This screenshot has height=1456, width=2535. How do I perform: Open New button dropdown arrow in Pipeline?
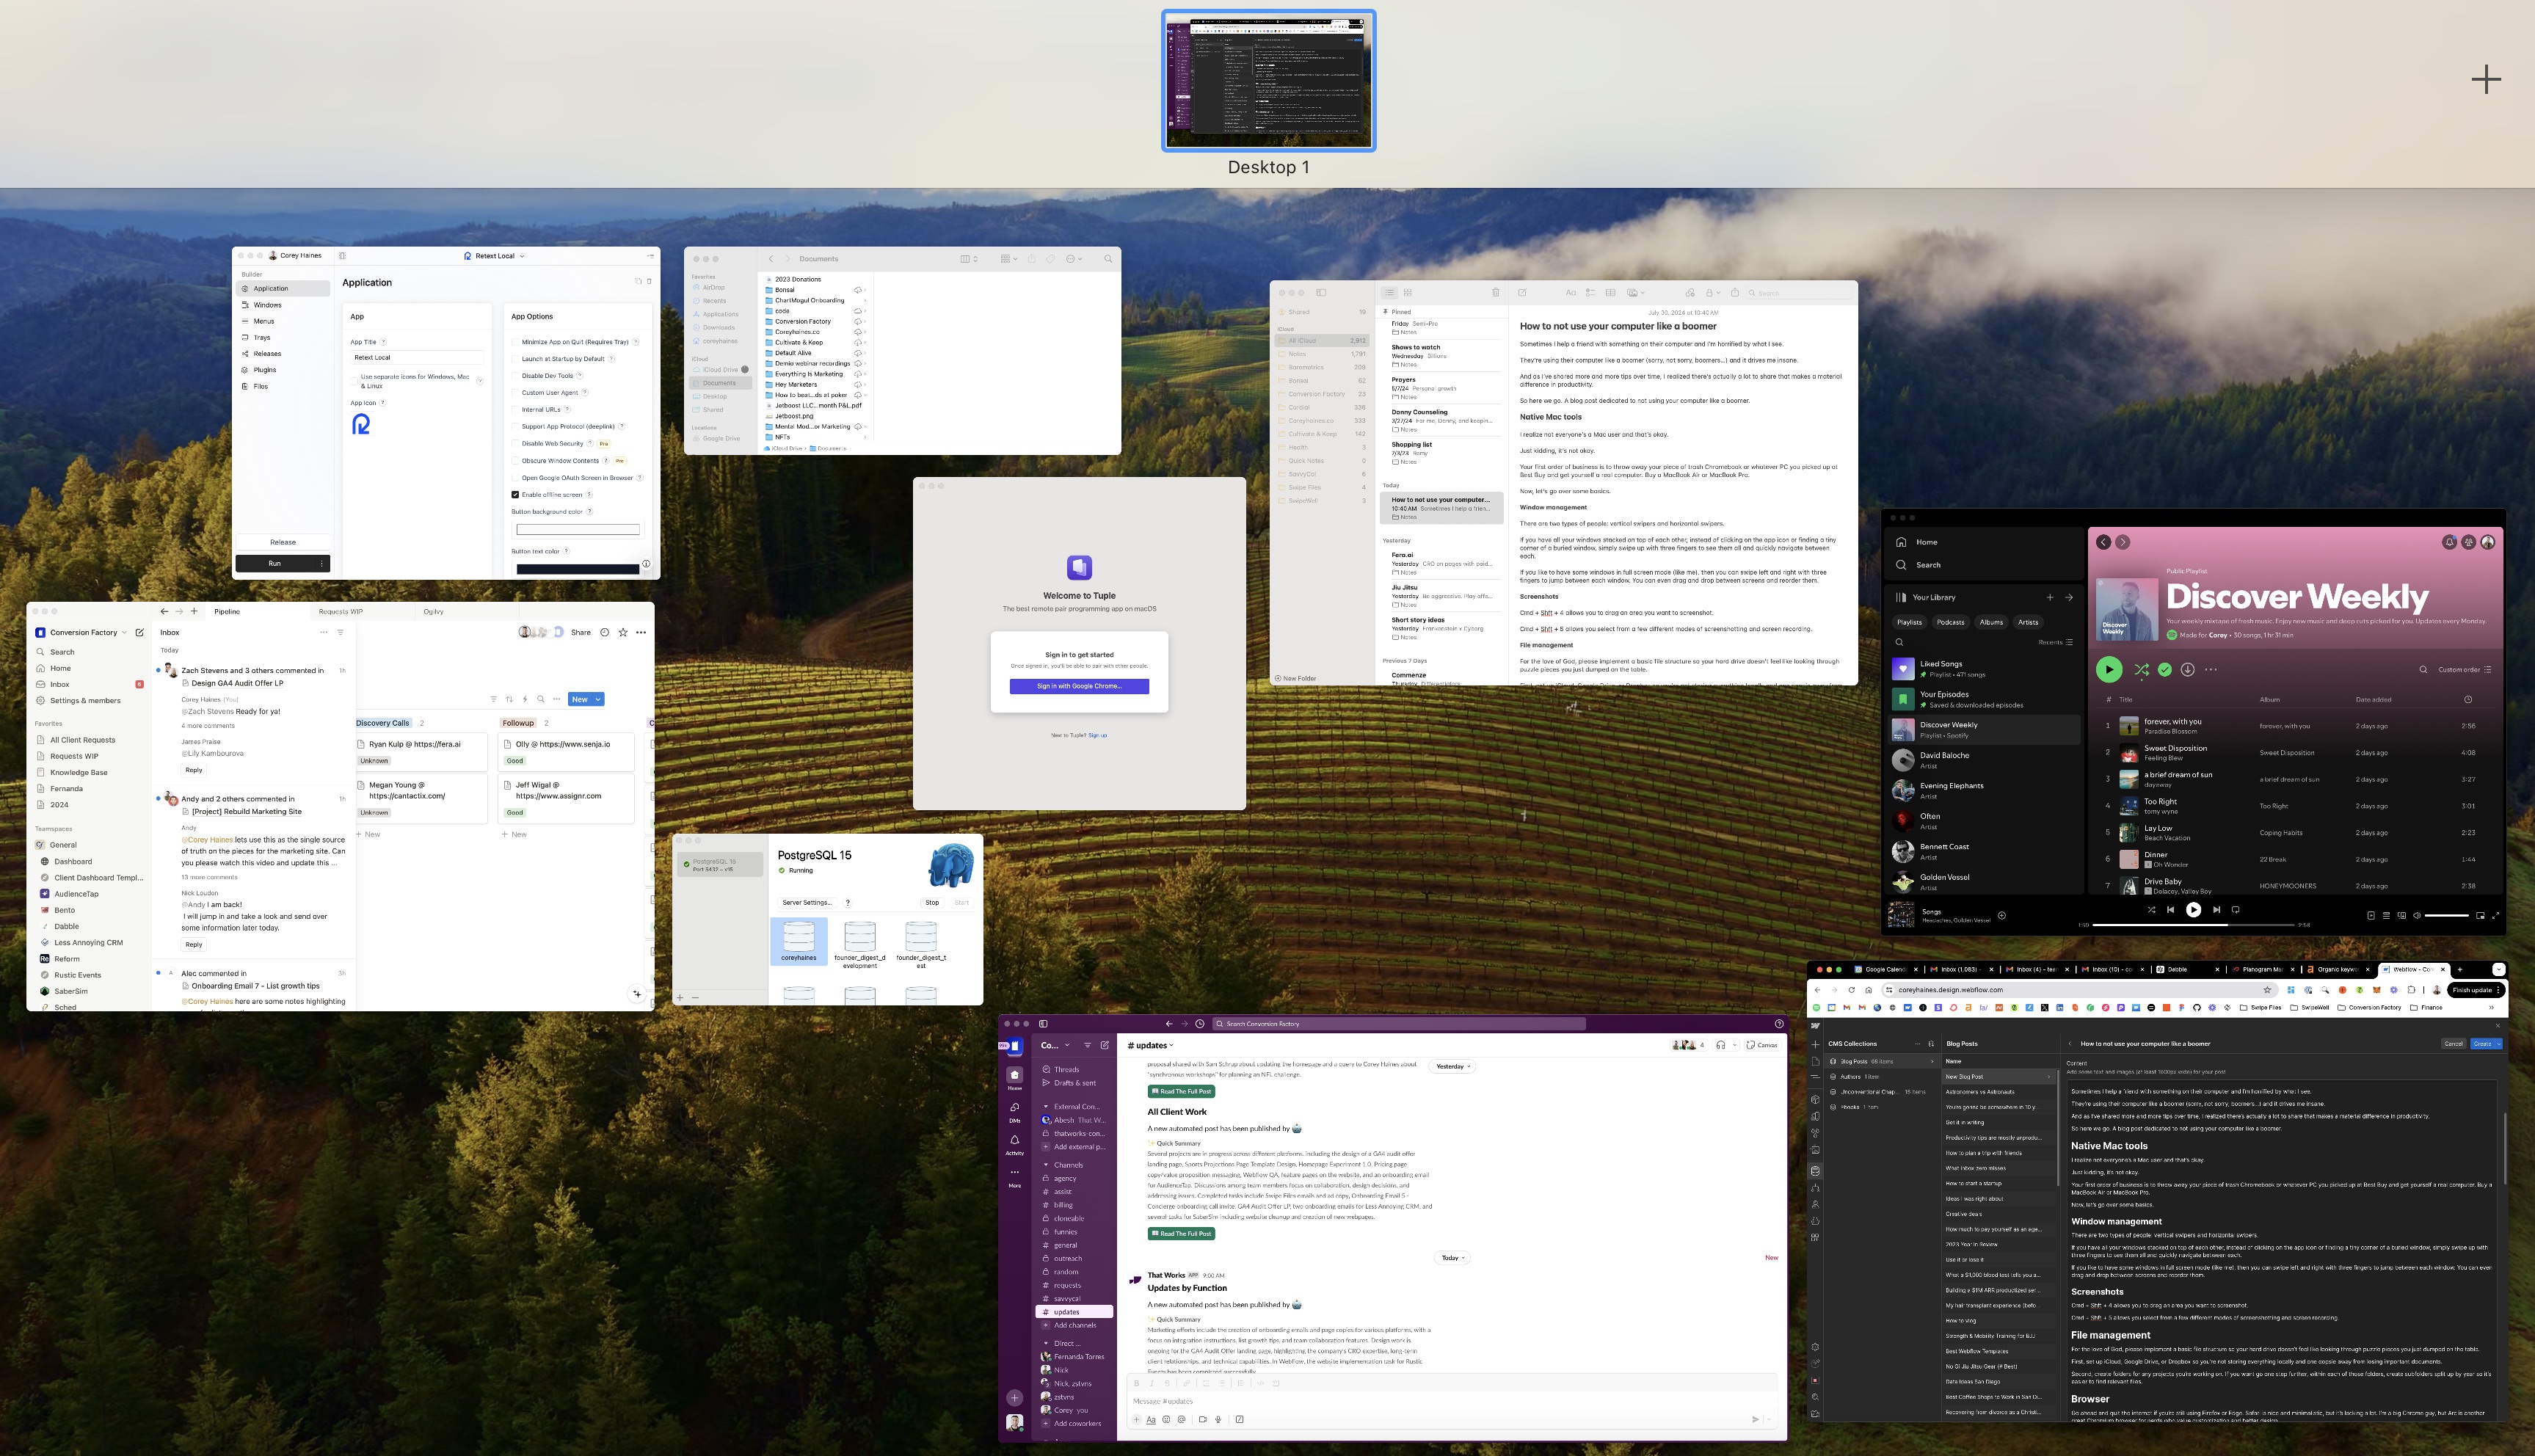pyautogui.click(x=598, y=700)
